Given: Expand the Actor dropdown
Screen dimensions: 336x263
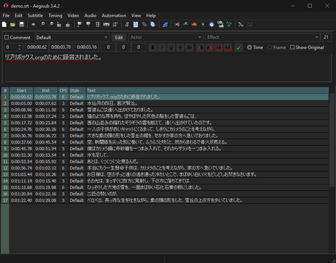Looking at the screenshot, I should point(200,37).
